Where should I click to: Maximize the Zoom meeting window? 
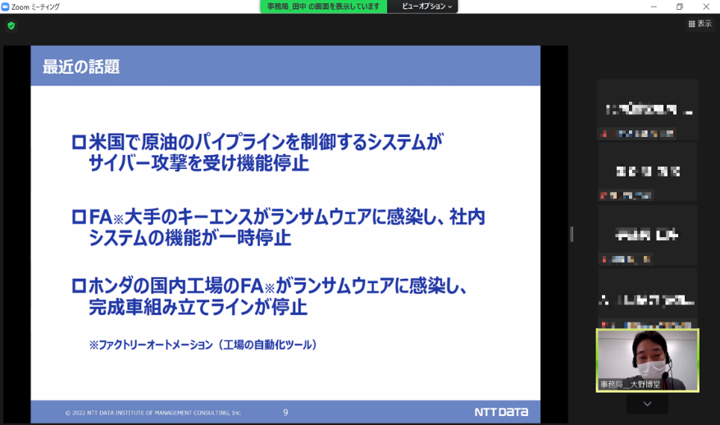click(679, 7)
